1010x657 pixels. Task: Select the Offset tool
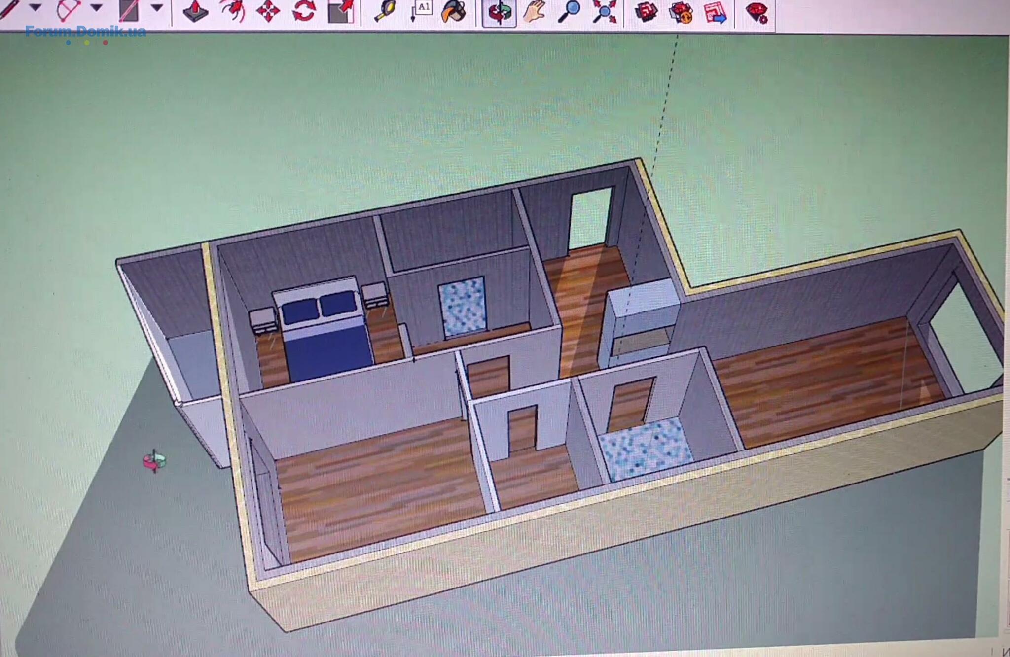pyautogui.click(x=233, y=11)
